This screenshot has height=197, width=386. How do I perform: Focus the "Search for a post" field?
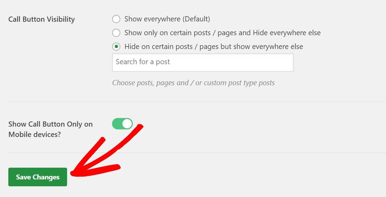[203, 62]
